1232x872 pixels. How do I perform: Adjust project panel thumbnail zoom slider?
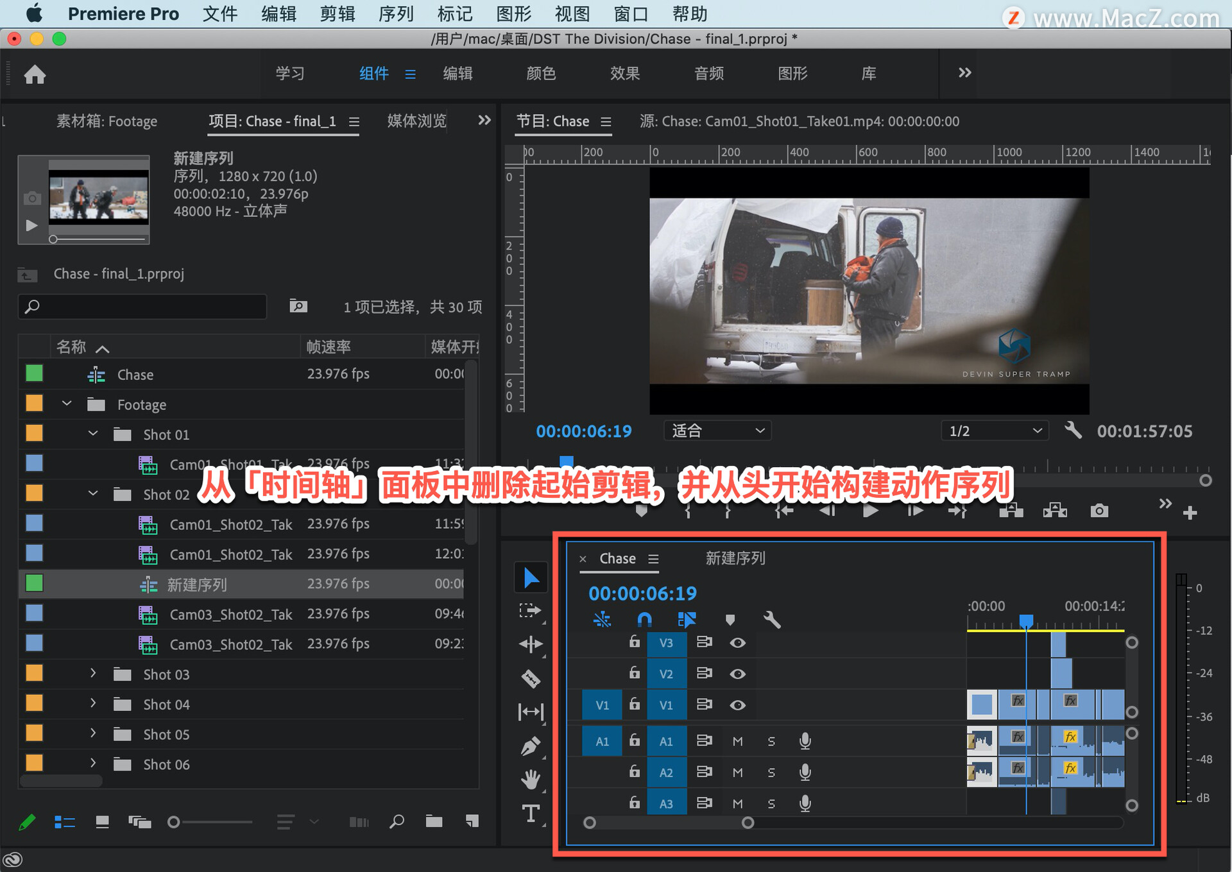(174, 822)
